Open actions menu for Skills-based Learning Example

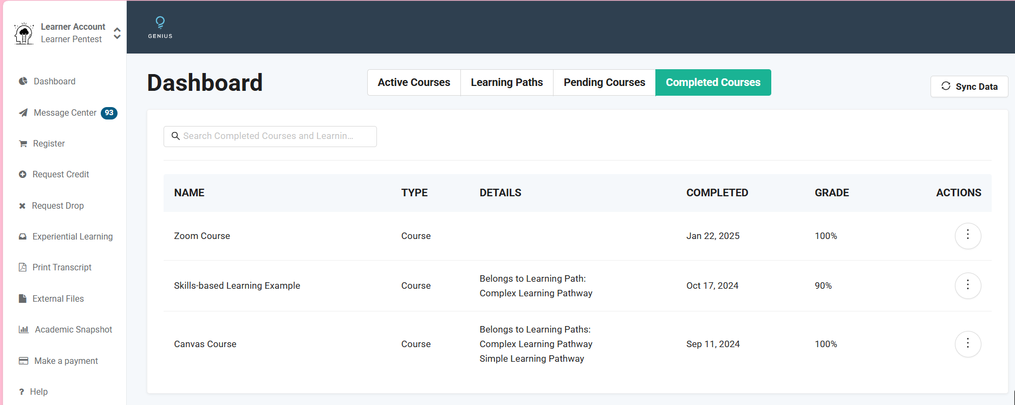pyautogui.click(x=967, y=286)
